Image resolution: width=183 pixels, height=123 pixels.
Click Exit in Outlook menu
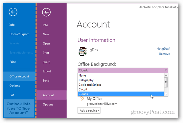click(x=12, y=95)
